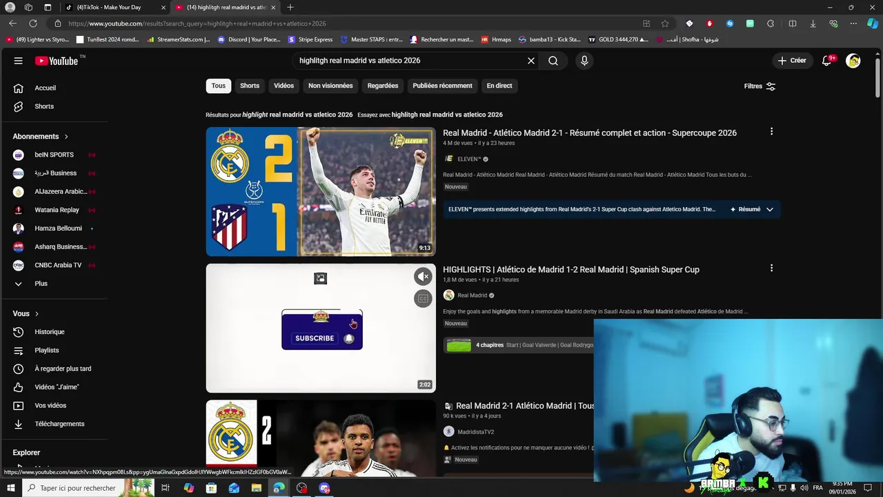Screen dimensions: 883x497
Task: Open the AlJazeera Arabic subscription
Action: (x=54, y=191)
